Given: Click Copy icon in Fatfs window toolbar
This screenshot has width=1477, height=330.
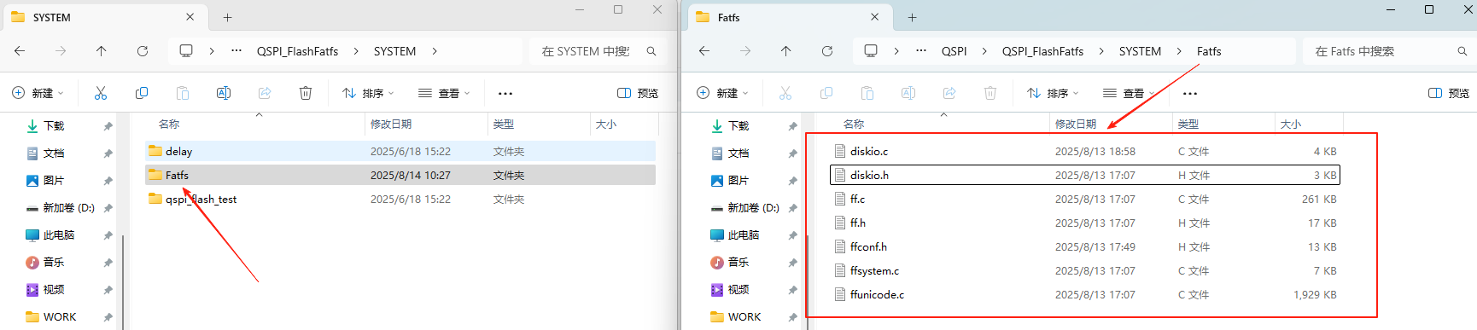Looking at the screenshot, I should click(x=826, y=93).
